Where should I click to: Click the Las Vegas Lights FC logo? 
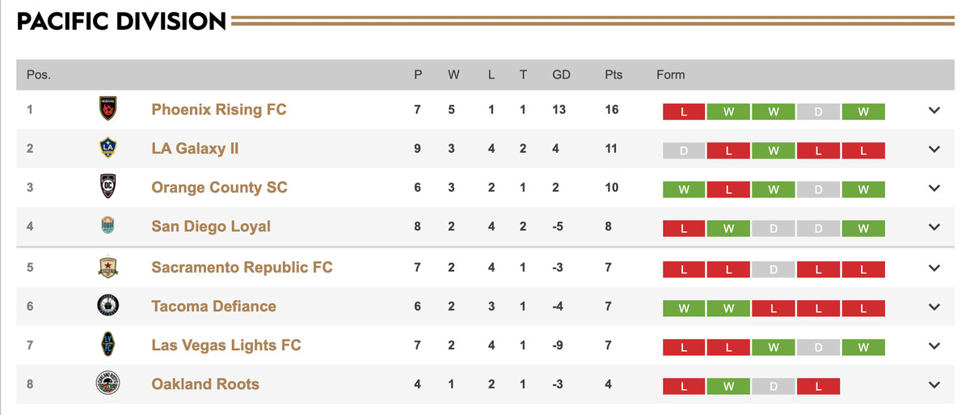tap(108, 345)
